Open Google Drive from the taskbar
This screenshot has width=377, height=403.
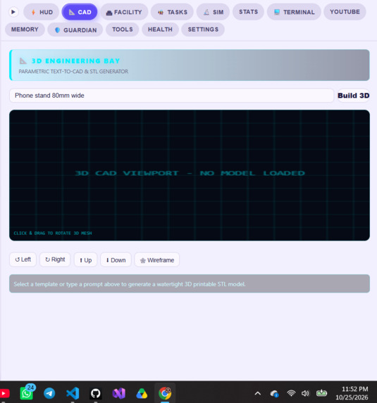pos(142,393)
